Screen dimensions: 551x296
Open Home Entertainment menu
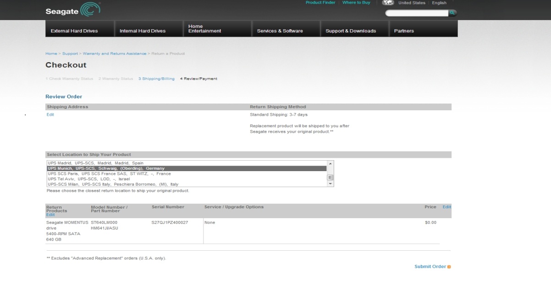(x=217, y=28)
